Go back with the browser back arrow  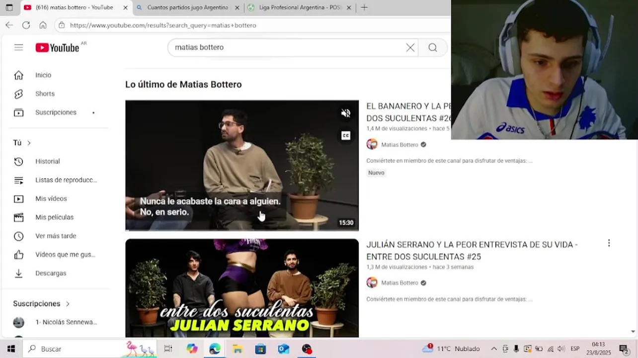click(x=9, y=25)
